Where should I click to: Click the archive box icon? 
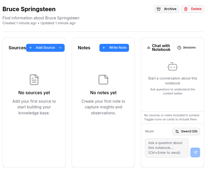(x=159, y=9)
